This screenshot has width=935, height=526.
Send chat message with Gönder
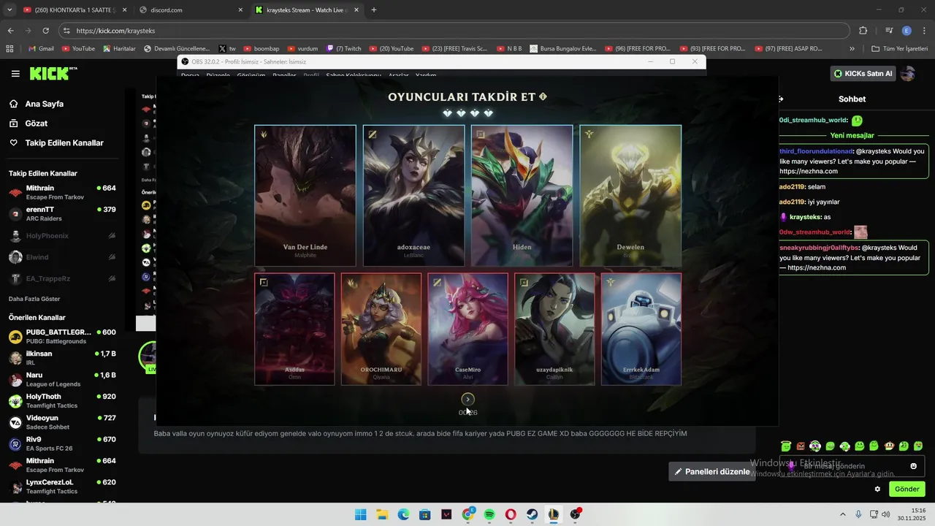[x=907, y=489]
